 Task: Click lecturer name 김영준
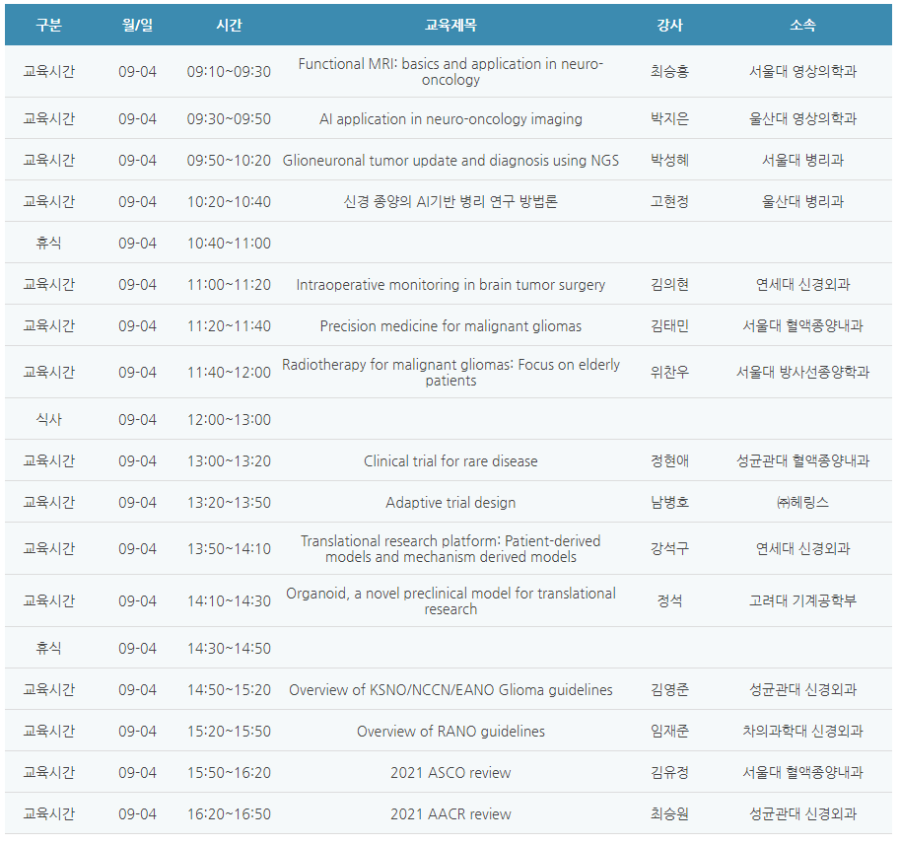[x=669, y=689]
